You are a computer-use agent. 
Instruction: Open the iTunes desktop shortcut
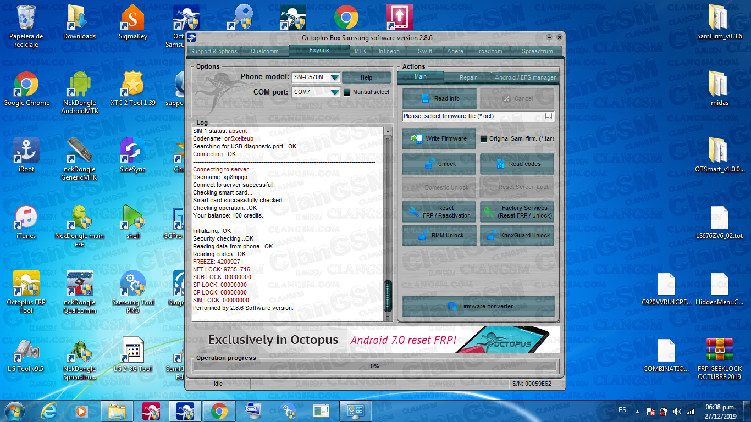pyautogui.click(x=26, y=222)
